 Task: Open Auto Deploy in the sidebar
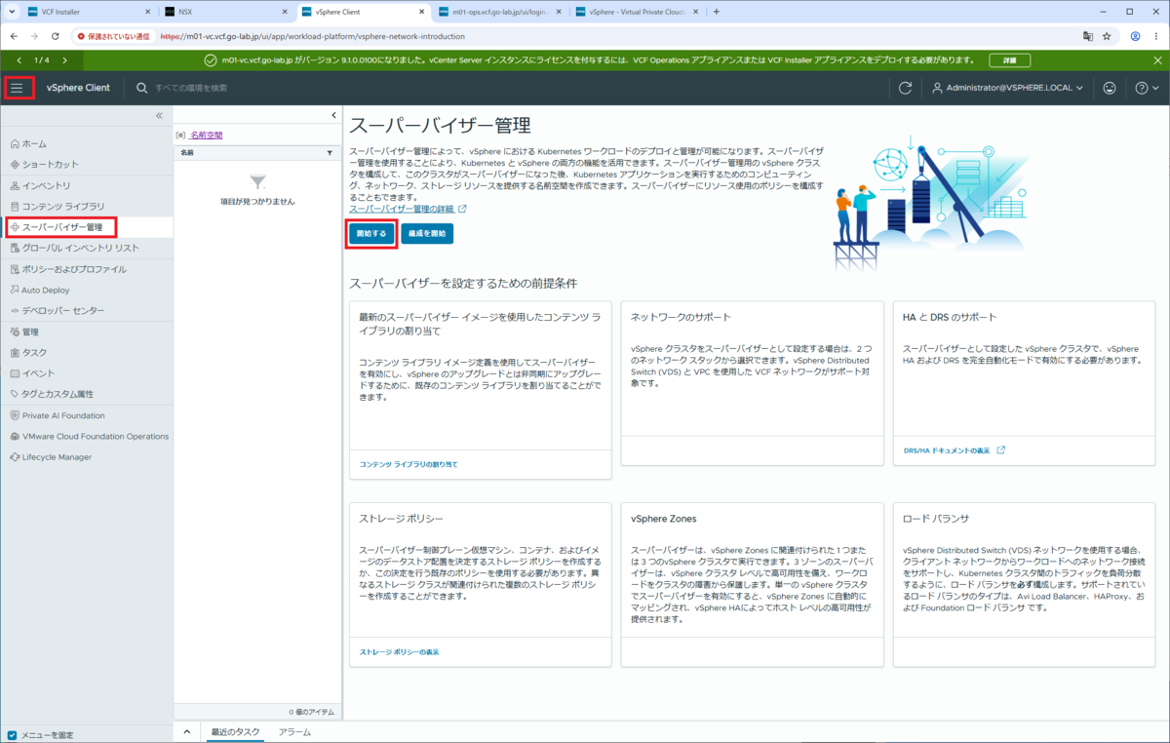(x=45, y=290)
